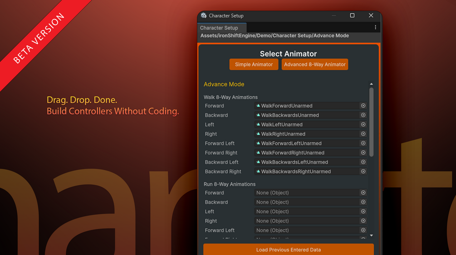This screenshot has height=255, width=456.
Task: Click the Advance Mode heading
Action: click(224, 84)
